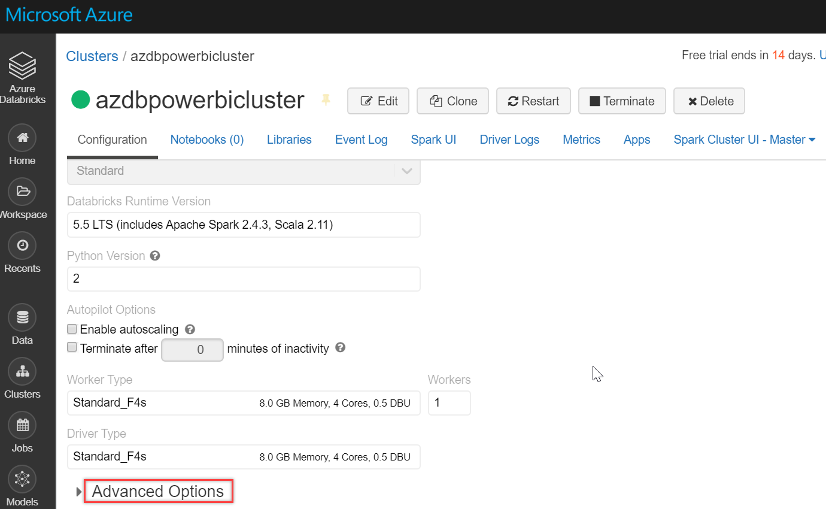Image resolution: width=826 pixels, height=509 pixels.
Task: Open the Worker Type Standard_F4s selector
Action: (x=244, y=403)
